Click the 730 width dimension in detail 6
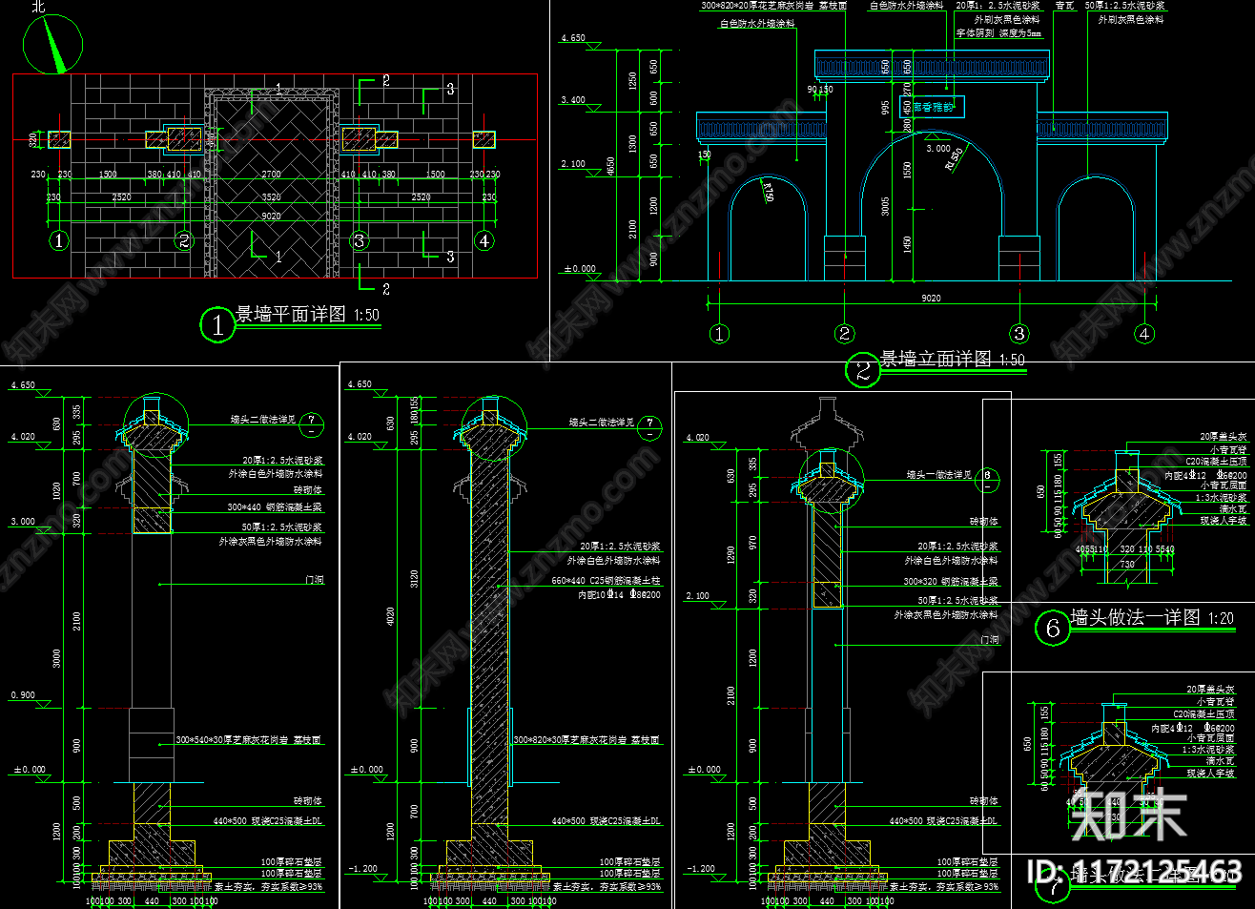The image size is (1255, 909). tap(1127, 565)
